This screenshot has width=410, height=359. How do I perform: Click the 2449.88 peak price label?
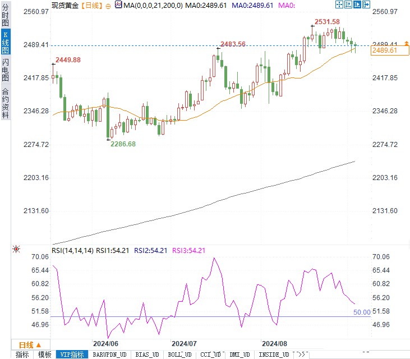(x=68, y=60)
